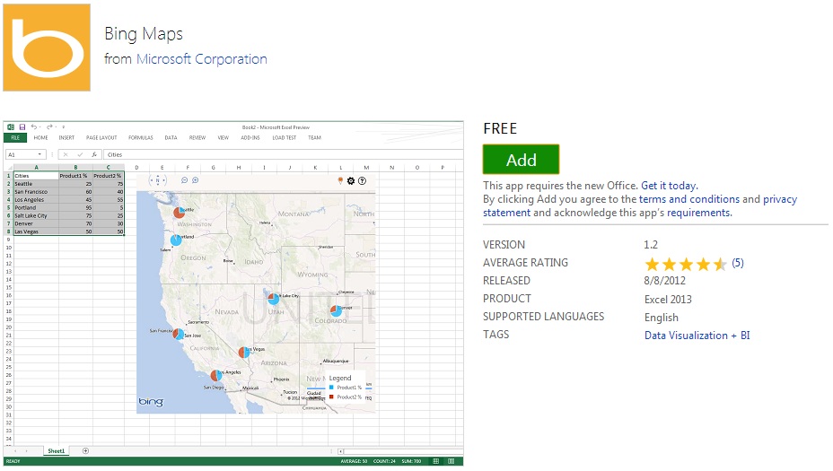Open the REVIEW ribbon tab

[x=197, y=137]
